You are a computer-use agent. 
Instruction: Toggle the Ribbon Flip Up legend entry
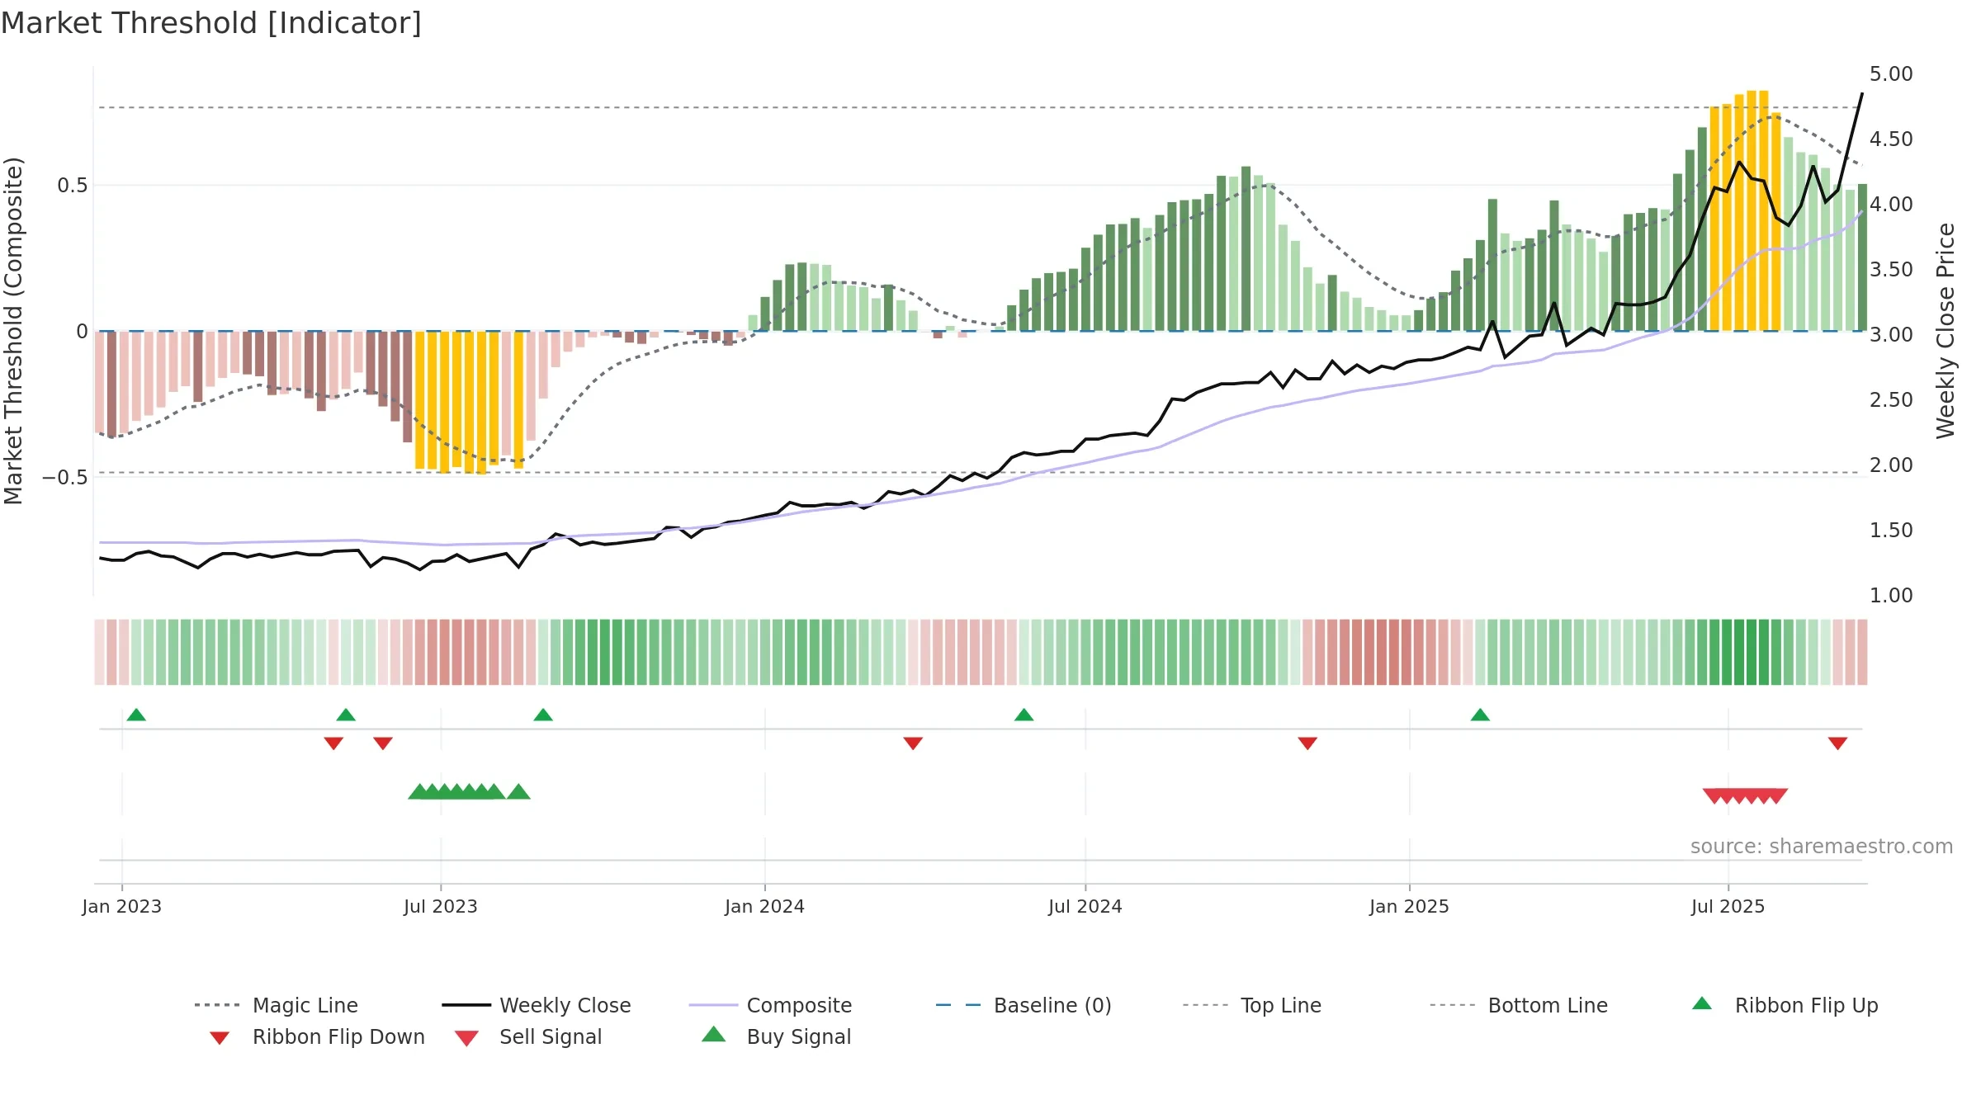point(1785,1005)
